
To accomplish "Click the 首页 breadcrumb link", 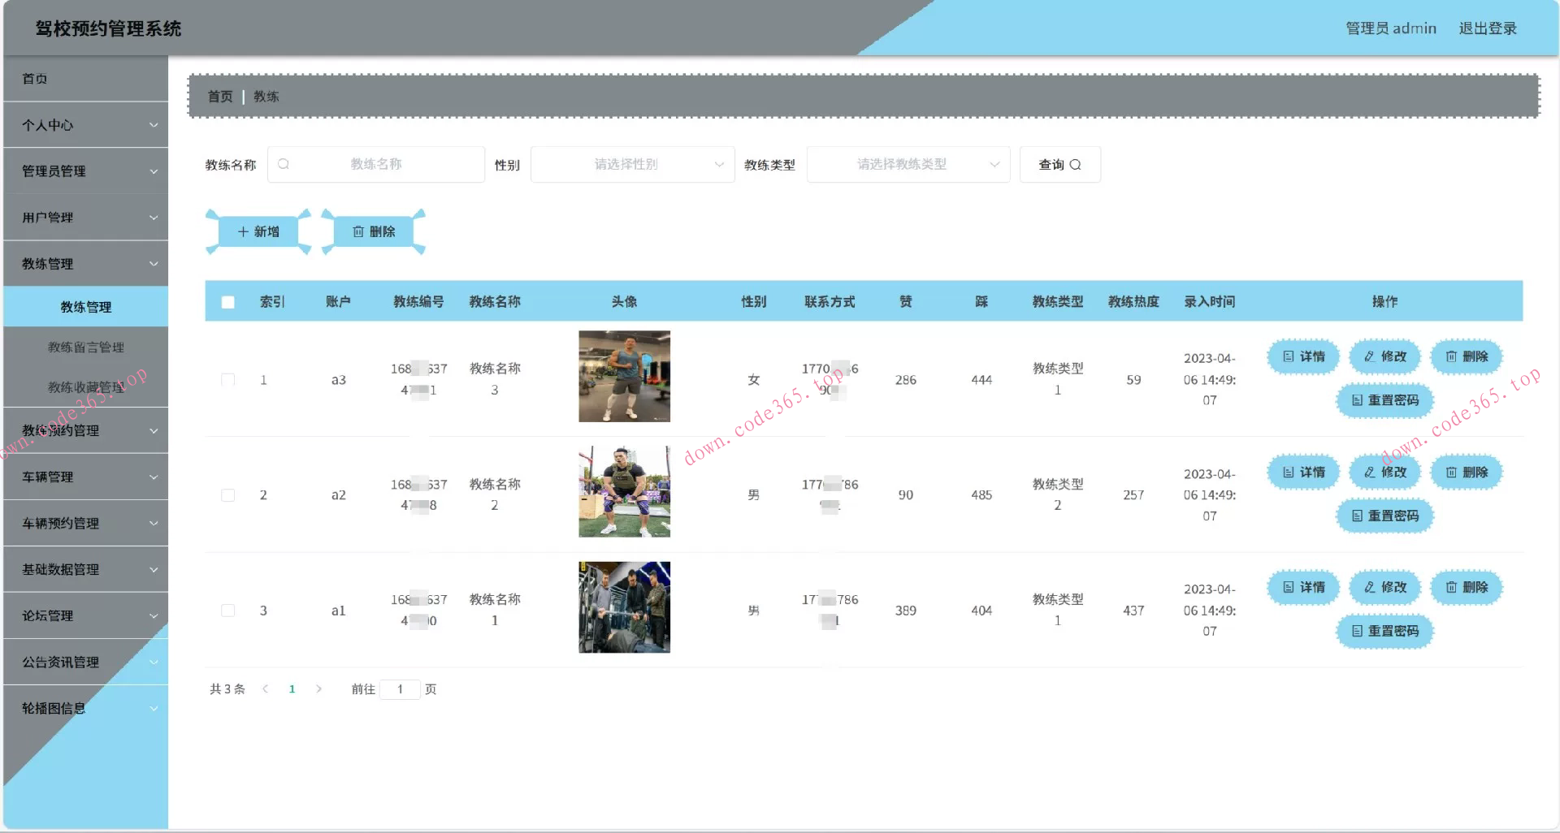I will 220,97.
